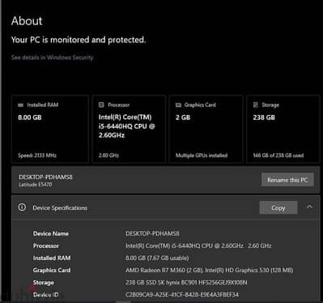
Task: Click the Storage SSD SK hynix value
Action: [186, 283]
